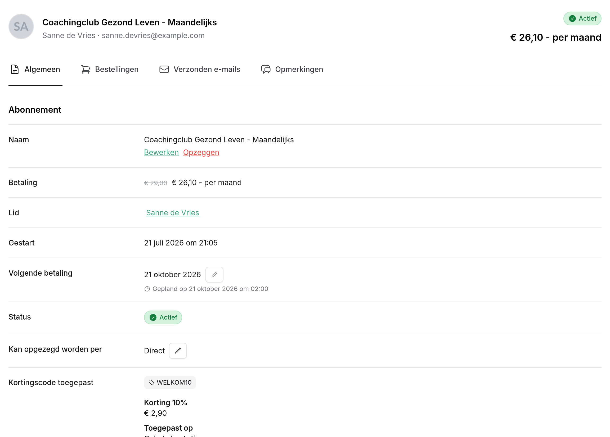This screenshot has height=437, width=610.
Task: Click the Actief badge in the header
Action: click(x=582, y=19)
